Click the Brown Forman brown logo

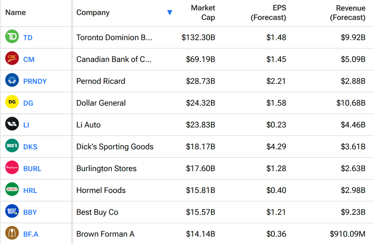[12, 233]
